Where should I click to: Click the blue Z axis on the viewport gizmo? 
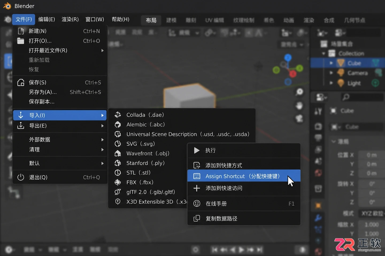(x=288, y=57)
